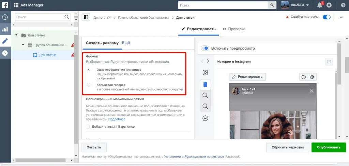Open the clock history icon in sidebar
This screenshot has height=166, width=349.
[5, 53]
